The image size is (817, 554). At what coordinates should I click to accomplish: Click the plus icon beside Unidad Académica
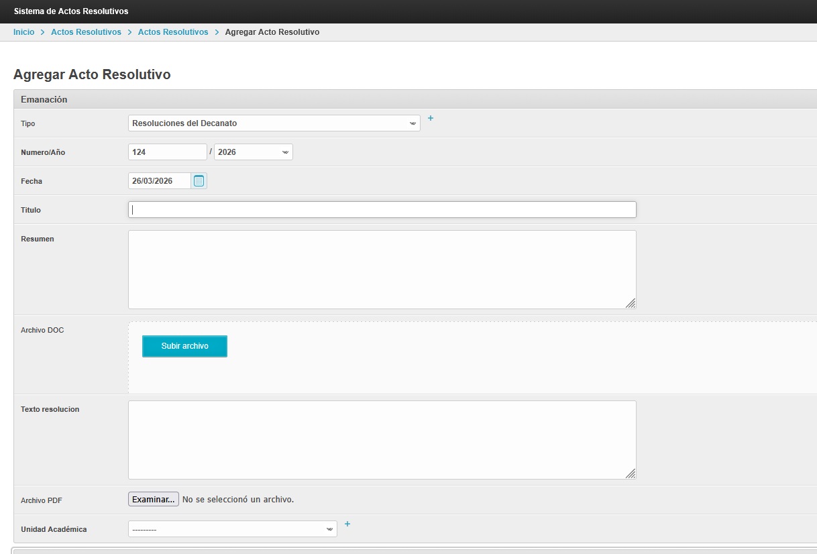[x=347, y=524]
